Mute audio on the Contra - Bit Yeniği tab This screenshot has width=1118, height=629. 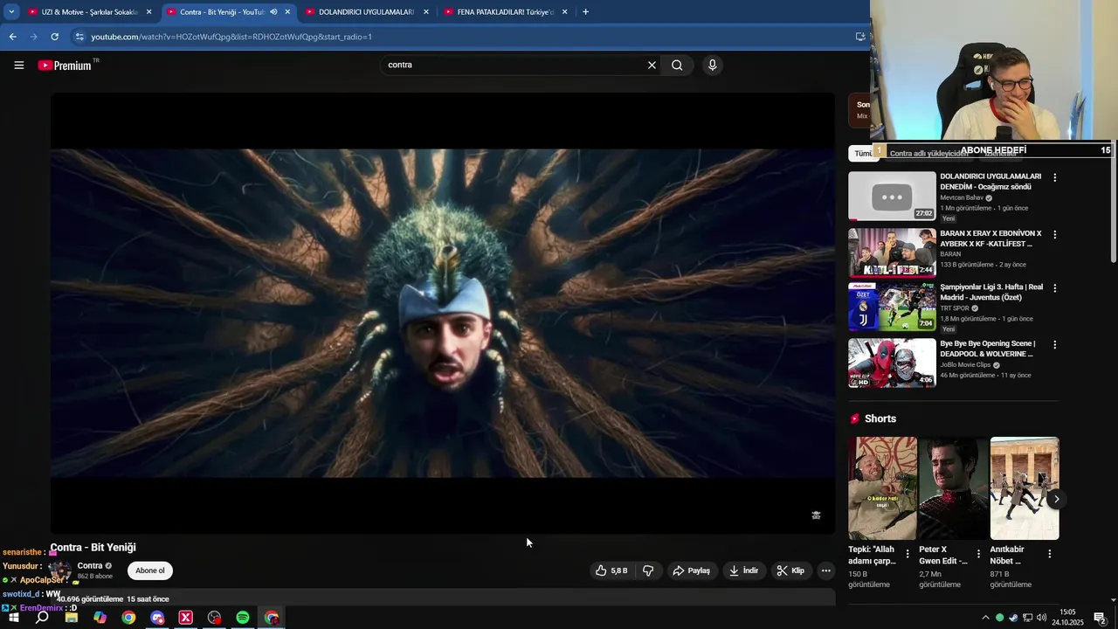point(273,12)
